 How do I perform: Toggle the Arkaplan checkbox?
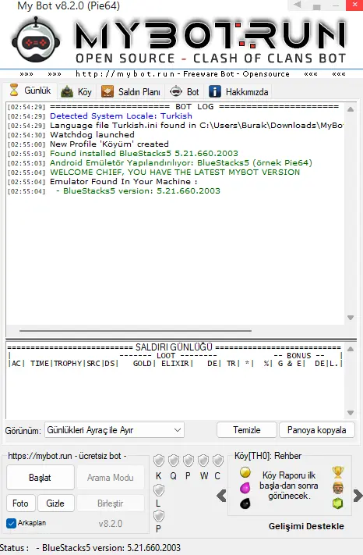point(12,523)
